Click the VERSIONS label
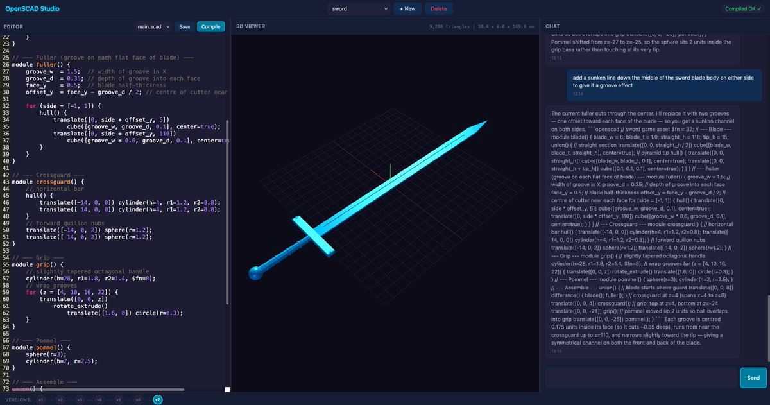This screenshot has width=770, height=405. [x=17, y=399]
